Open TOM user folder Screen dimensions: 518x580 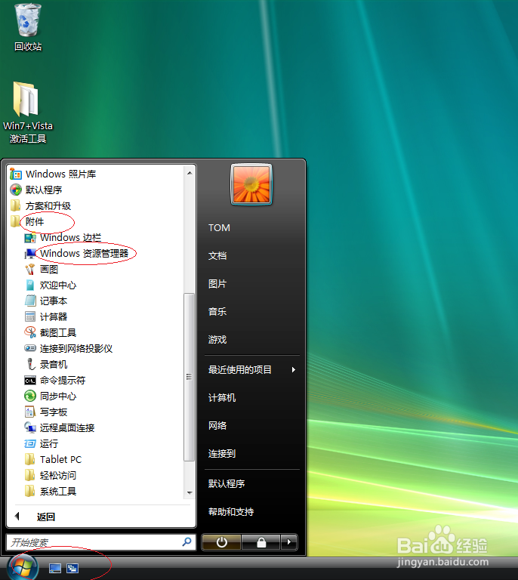219,227
